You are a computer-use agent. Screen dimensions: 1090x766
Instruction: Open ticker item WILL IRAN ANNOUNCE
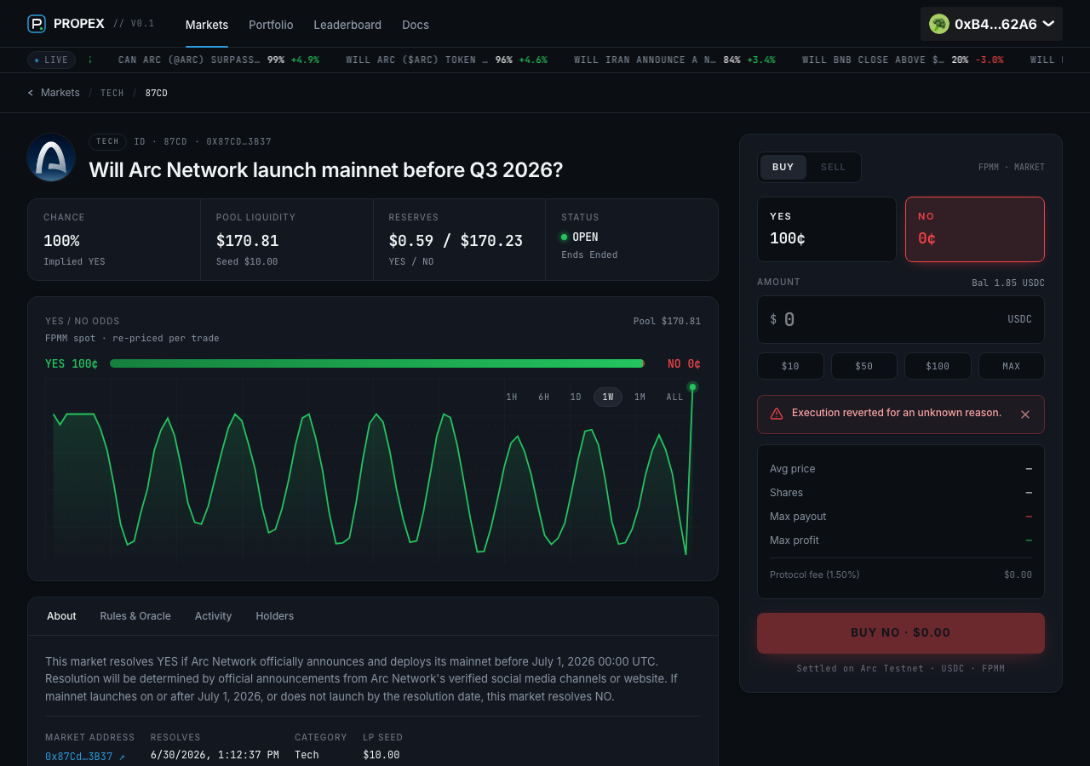pos(674,60)
